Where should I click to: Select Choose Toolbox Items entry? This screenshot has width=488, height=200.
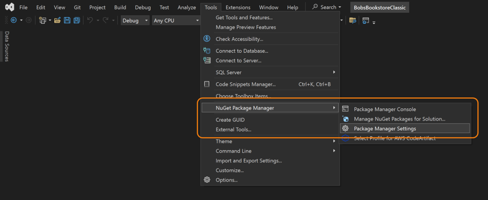click(270, 96)
